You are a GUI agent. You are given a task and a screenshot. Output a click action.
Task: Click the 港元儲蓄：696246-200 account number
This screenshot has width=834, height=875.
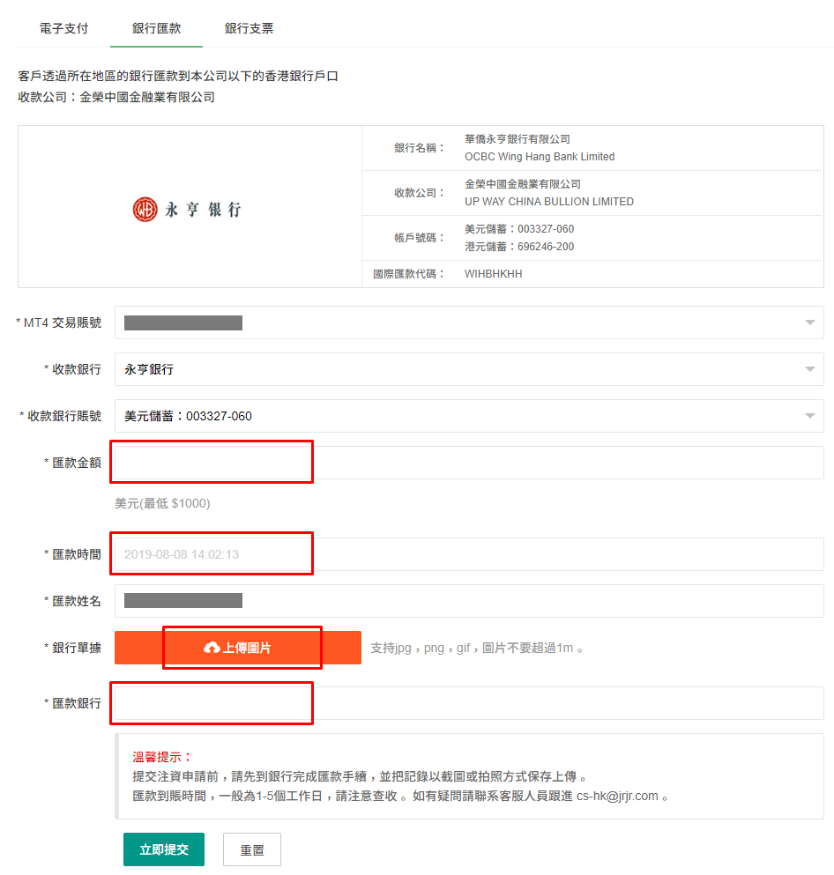tap(519, 247)
